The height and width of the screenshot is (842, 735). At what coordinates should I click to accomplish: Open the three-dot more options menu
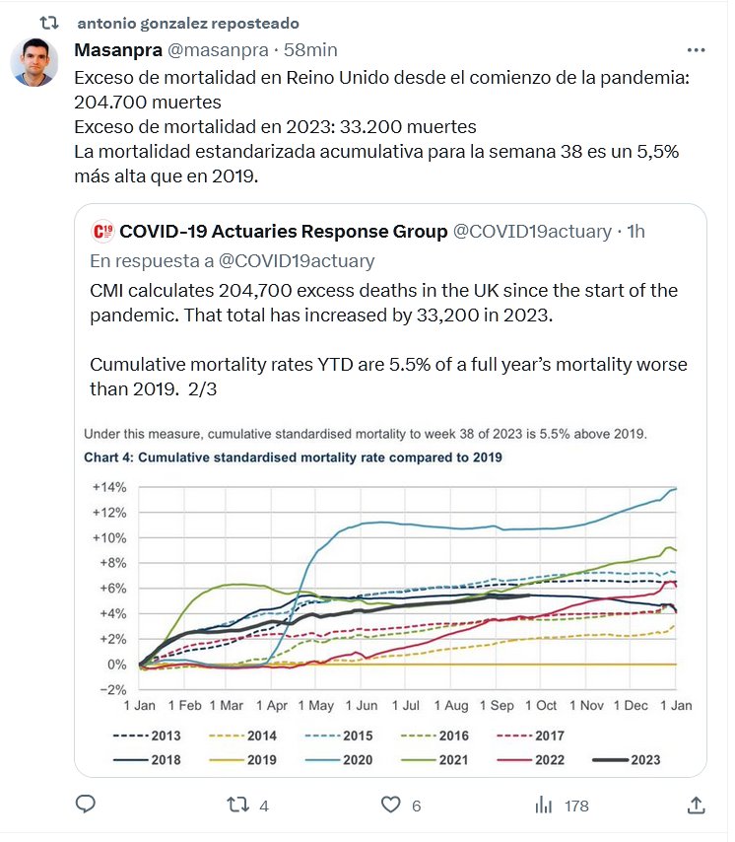(696, 49)
